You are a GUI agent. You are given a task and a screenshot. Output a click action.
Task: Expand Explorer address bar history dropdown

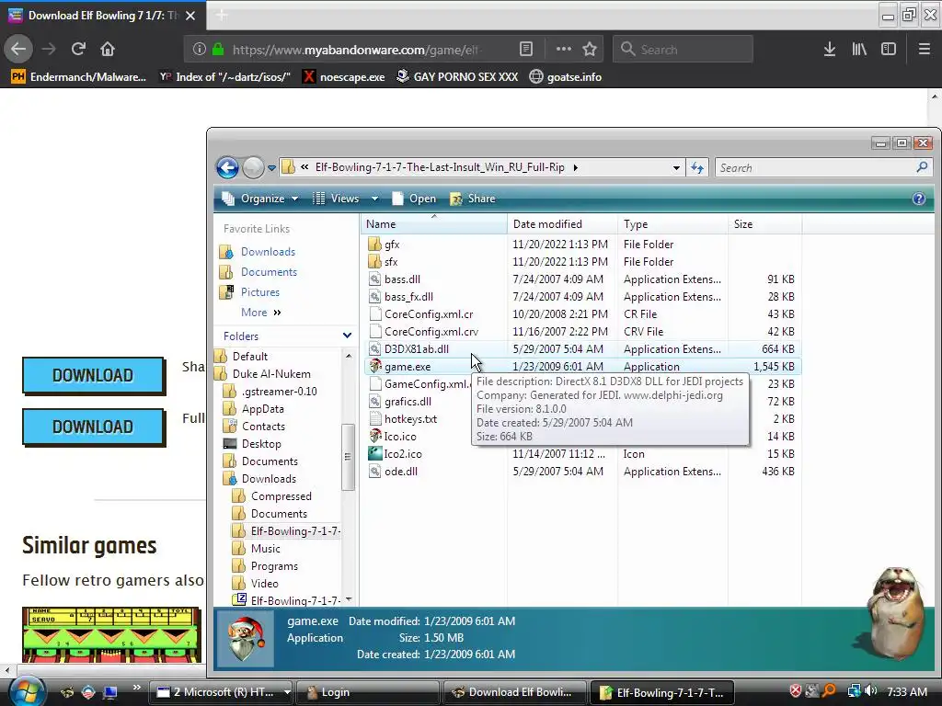pyautogui.click(x=676, y=168)
